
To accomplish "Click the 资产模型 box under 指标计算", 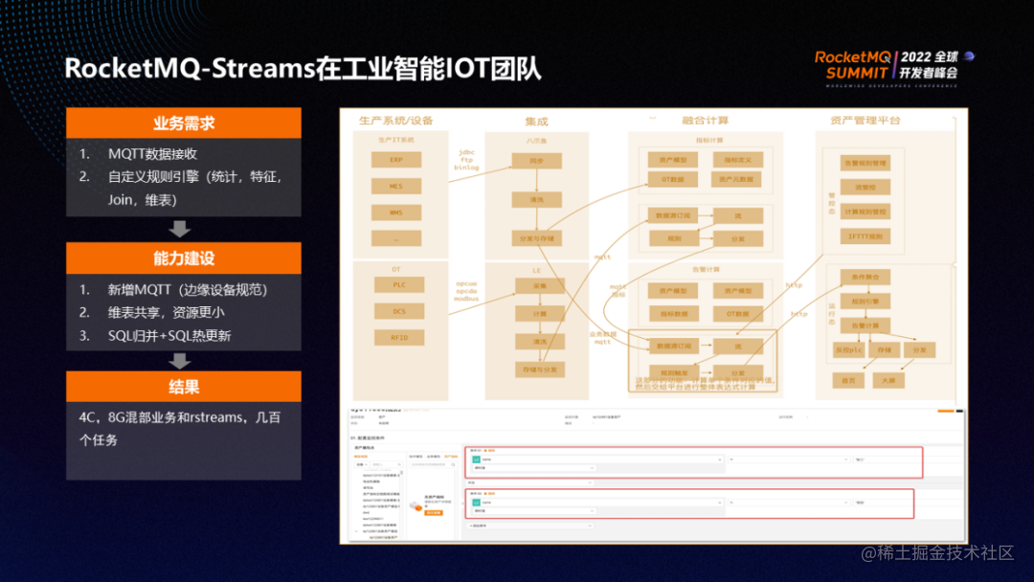I will pos(673,160).
